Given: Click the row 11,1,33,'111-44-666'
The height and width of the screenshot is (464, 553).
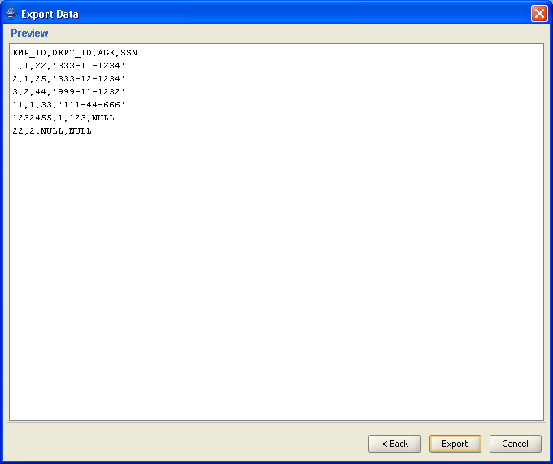Looking at the screenshot, I should click(x=69, y=105).
